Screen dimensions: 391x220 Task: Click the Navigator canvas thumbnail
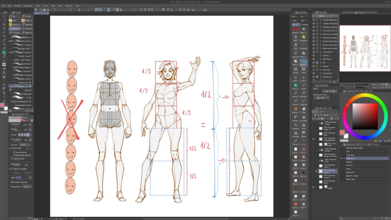pos(365,48)
